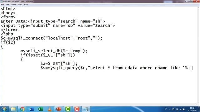Launch Google Chrome from the taskbar

22,109
